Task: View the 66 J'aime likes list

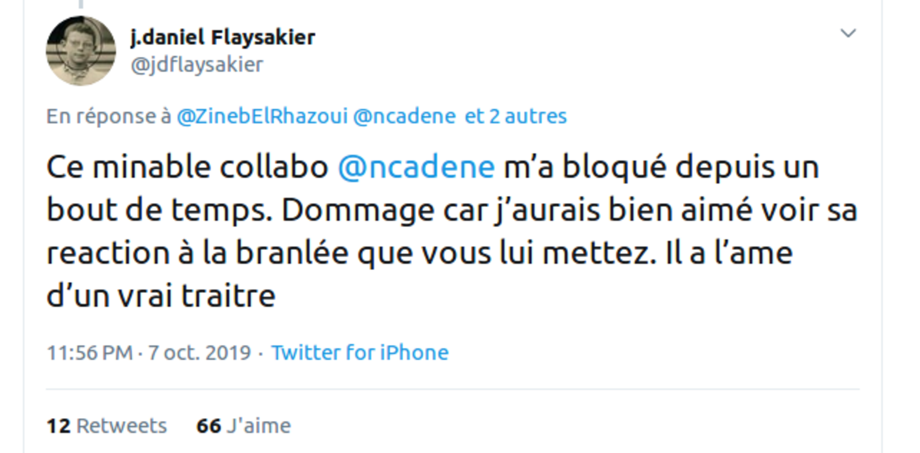Action: point(243,426)
